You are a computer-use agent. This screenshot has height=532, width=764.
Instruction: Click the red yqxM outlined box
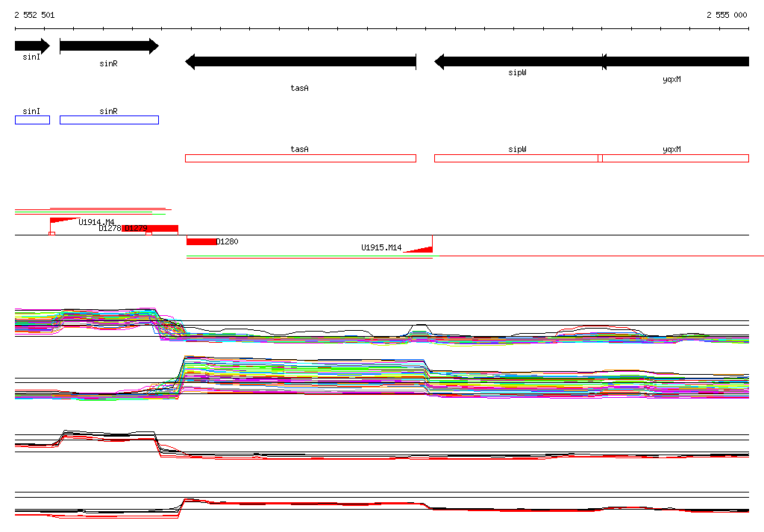coord(674,158)
